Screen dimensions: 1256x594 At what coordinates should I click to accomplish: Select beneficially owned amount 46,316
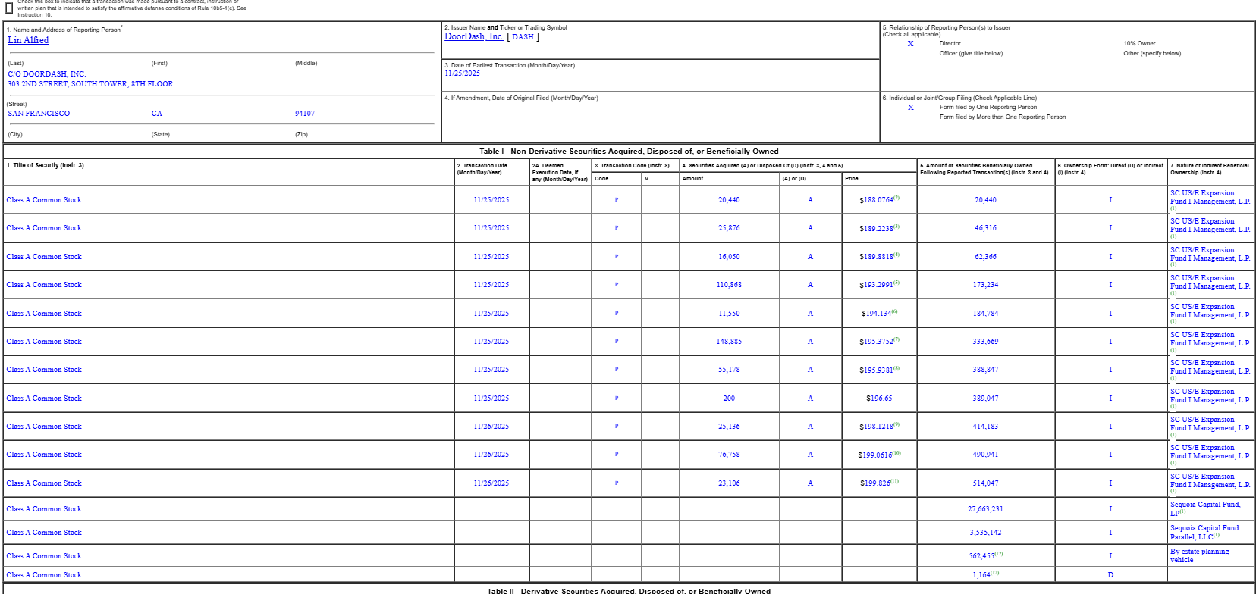[985, 228]
